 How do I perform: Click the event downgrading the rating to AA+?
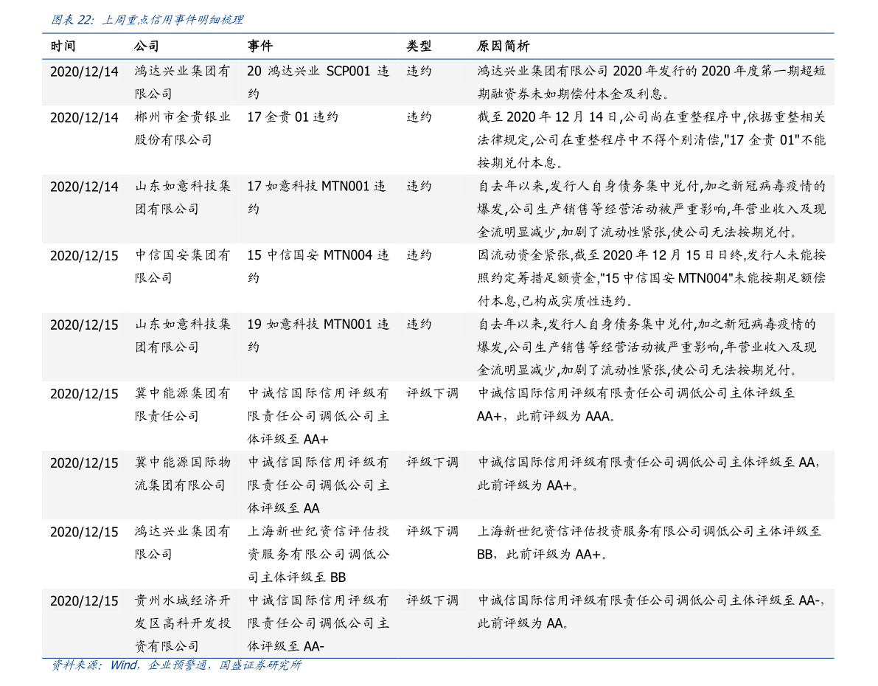318,416
